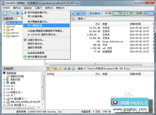Click the blue info toolbar icon
Image resolution: width=156 pixels, height=115 pixels.
(x=72, y=13)
